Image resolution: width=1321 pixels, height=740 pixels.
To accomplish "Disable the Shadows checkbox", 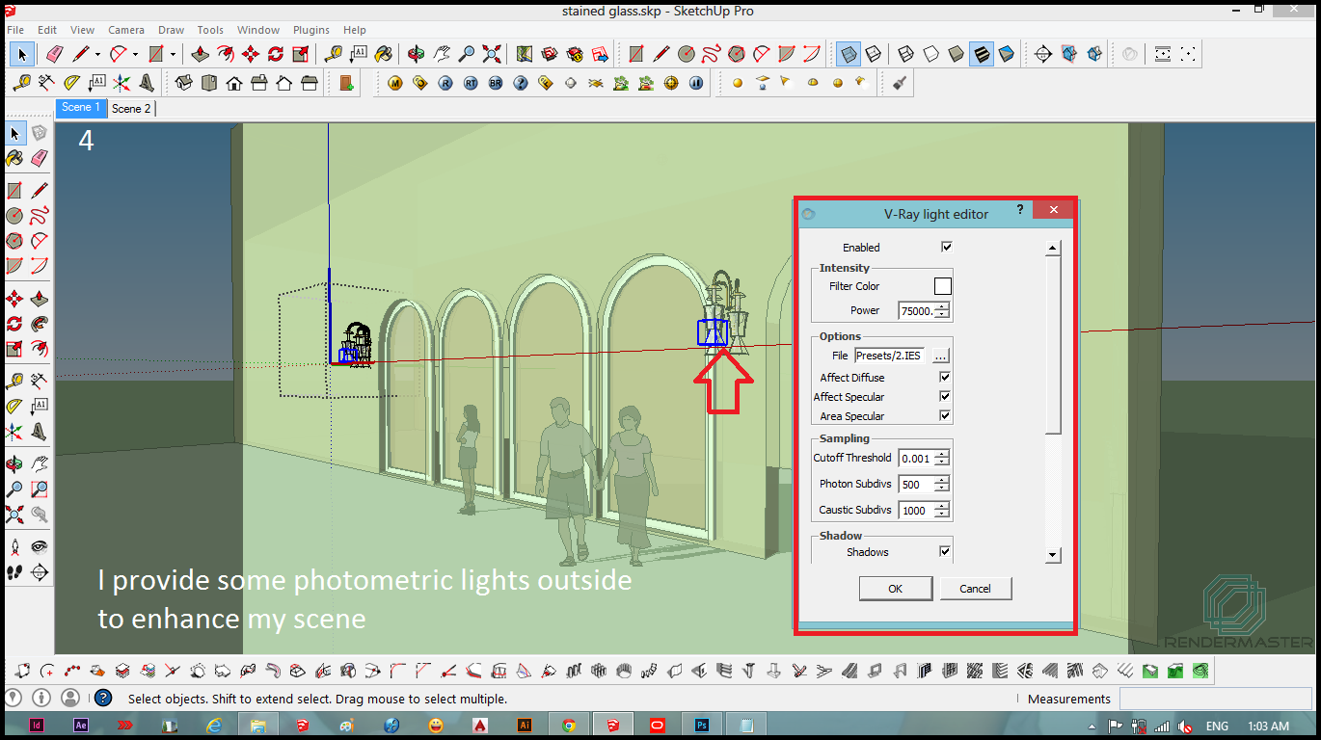I will point(945,552).
